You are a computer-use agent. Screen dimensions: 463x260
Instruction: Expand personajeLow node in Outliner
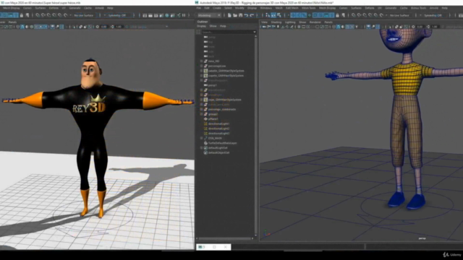pyautogui.click(x=201, y=66)
